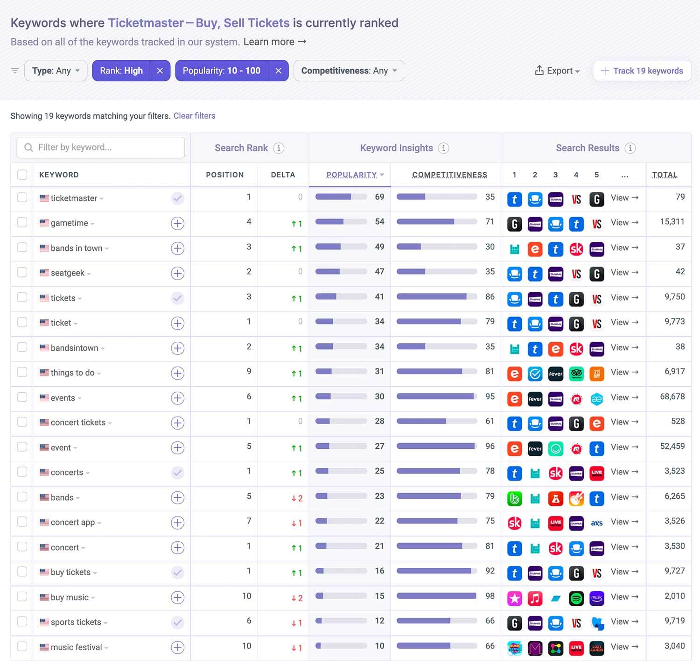Open Ticketmaster app icon in ticketmaster row

coord(514,199)
